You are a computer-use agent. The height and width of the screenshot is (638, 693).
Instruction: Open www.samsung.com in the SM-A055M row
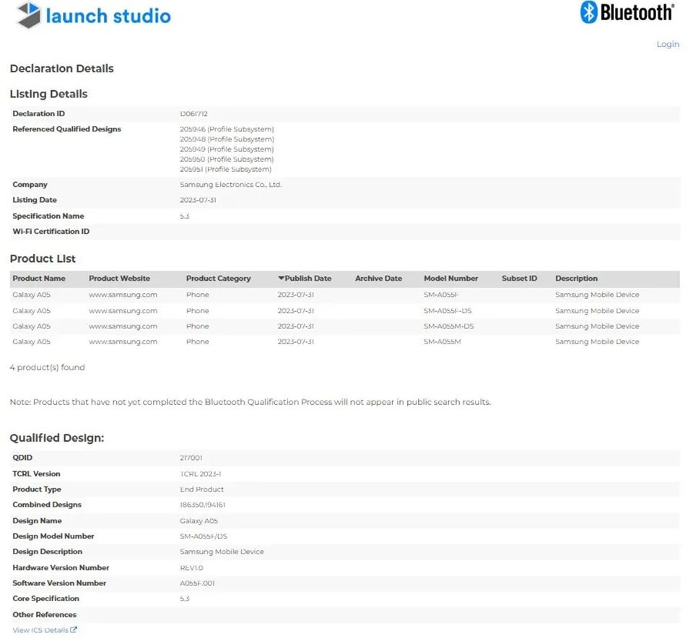click(x=123, y=341)
